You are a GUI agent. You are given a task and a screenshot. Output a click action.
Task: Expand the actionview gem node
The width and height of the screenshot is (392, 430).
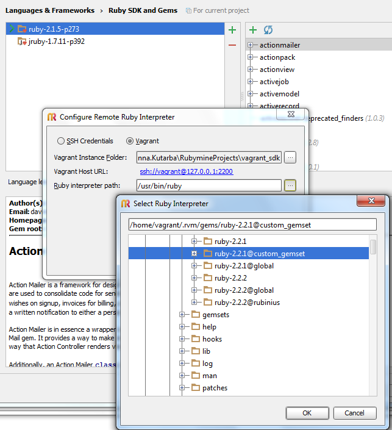coord(250,69)
